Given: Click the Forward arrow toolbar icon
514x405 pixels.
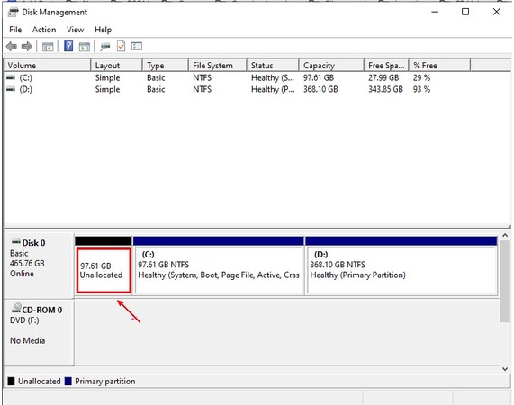Looking at the screenshot, I should pyautogui.click(x=27, y=47).
